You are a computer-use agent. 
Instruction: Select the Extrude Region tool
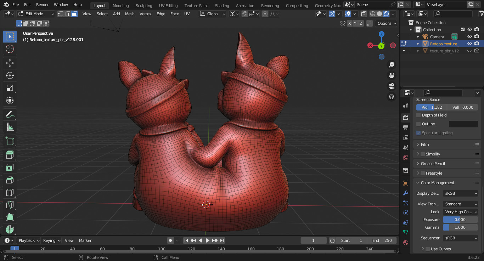[10, 155]
